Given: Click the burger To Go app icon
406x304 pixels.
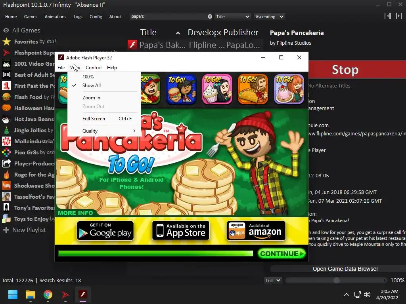Looking at the screenshot, I should click(181, 89).
